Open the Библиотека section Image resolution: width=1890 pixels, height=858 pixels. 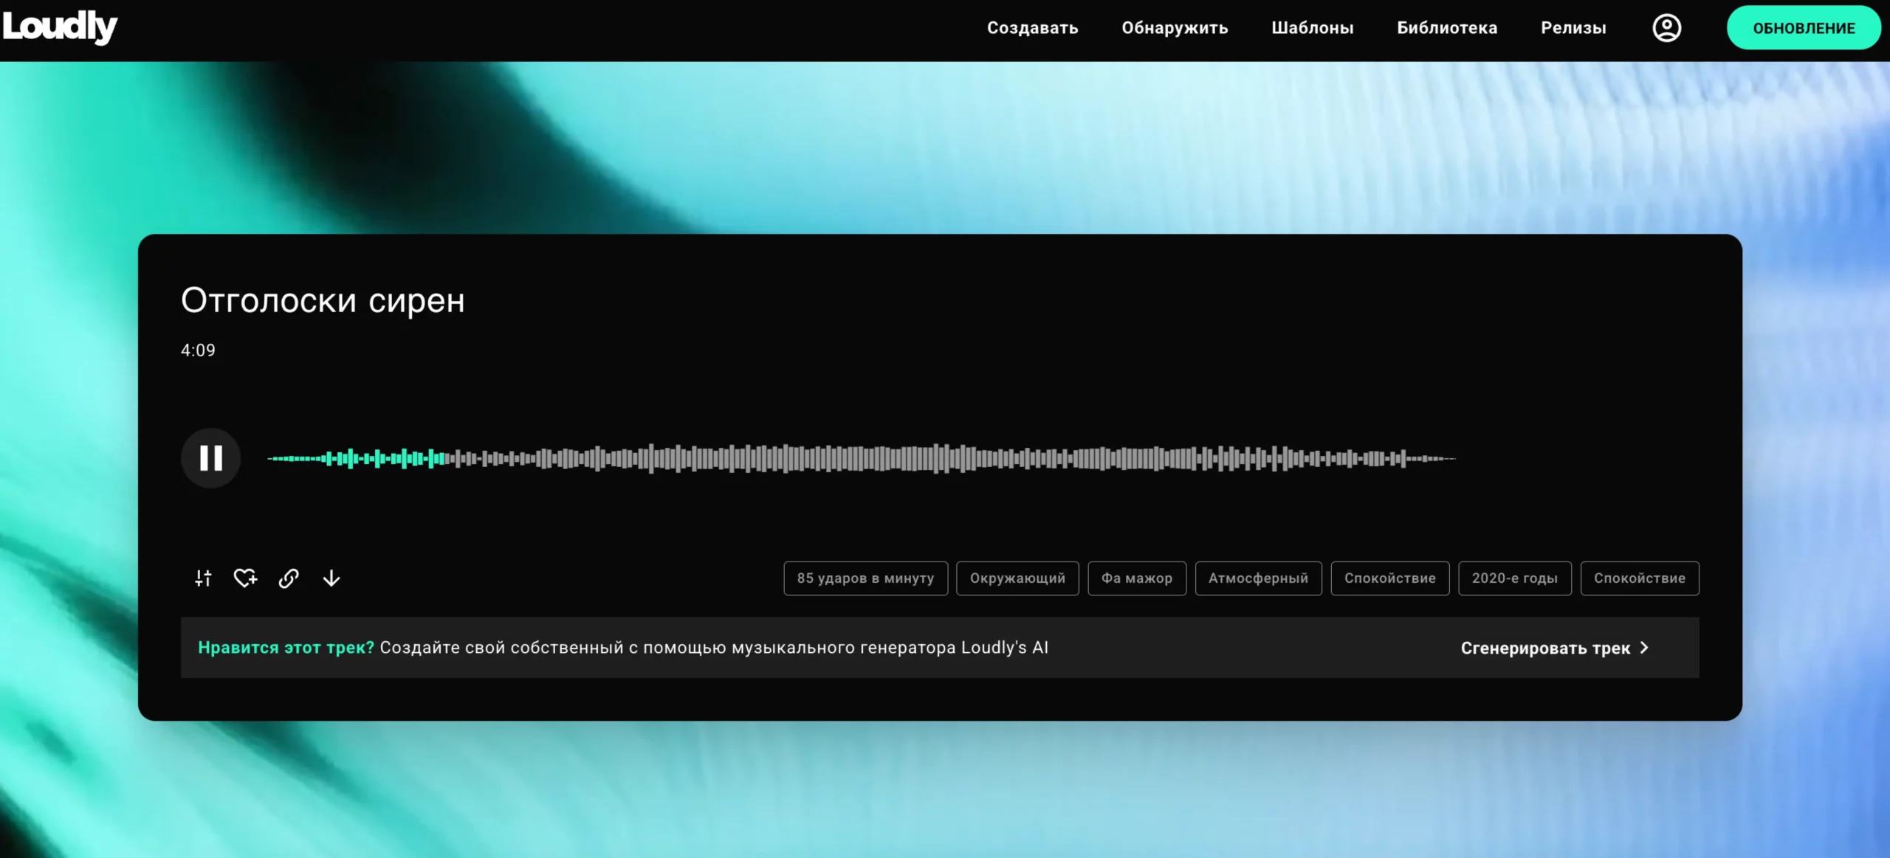(x=1446, y=28)
